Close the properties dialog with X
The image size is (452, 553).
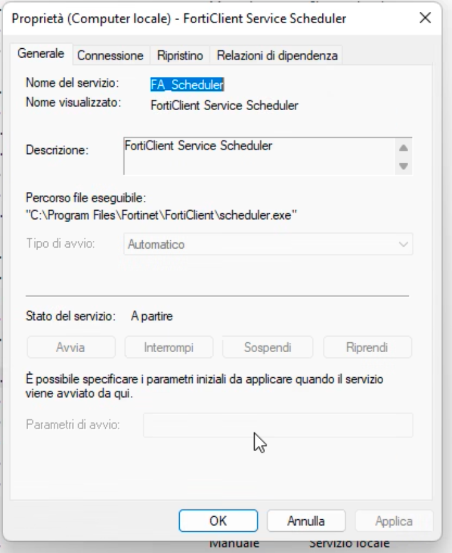pos(425,18)
